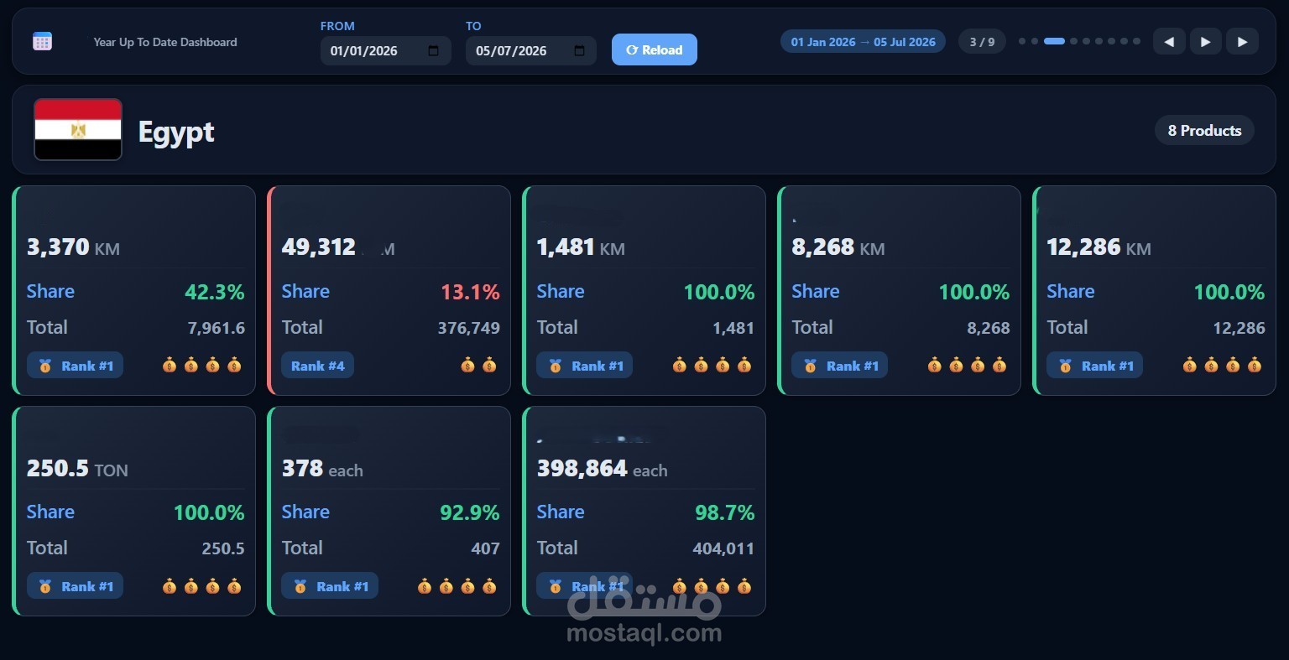Viewport: 1289px width, 660px height.
Task: Click the medal icon in the 378 each card
Action: (x=300, y=586)
